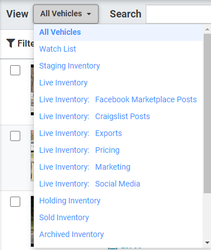The width and height of the screenshot is (211, 250).
Task: Select Watch List from the view menu
Action: [x=57, y=49]
